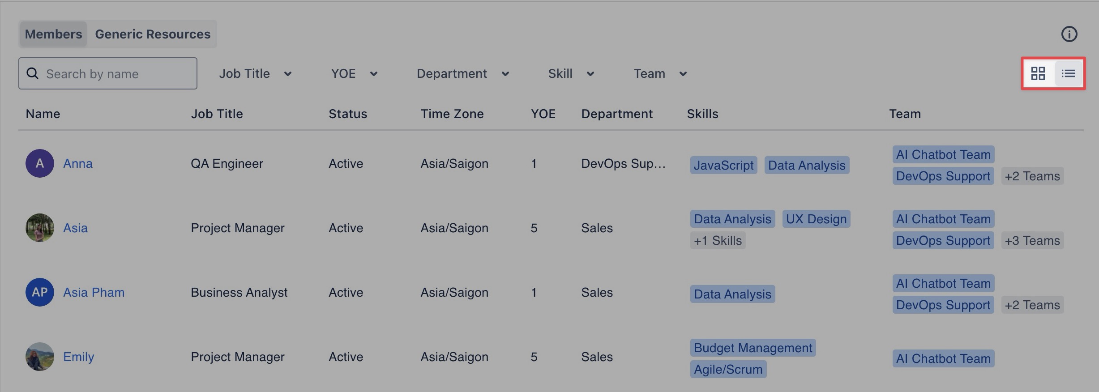Show Asia's +3 Teams overflow
This screenshot has width=1099, height=392.
[1032, 241]
